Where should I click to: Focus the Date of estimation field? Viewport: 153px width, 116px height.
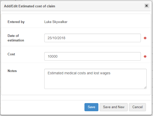(92, 38)
